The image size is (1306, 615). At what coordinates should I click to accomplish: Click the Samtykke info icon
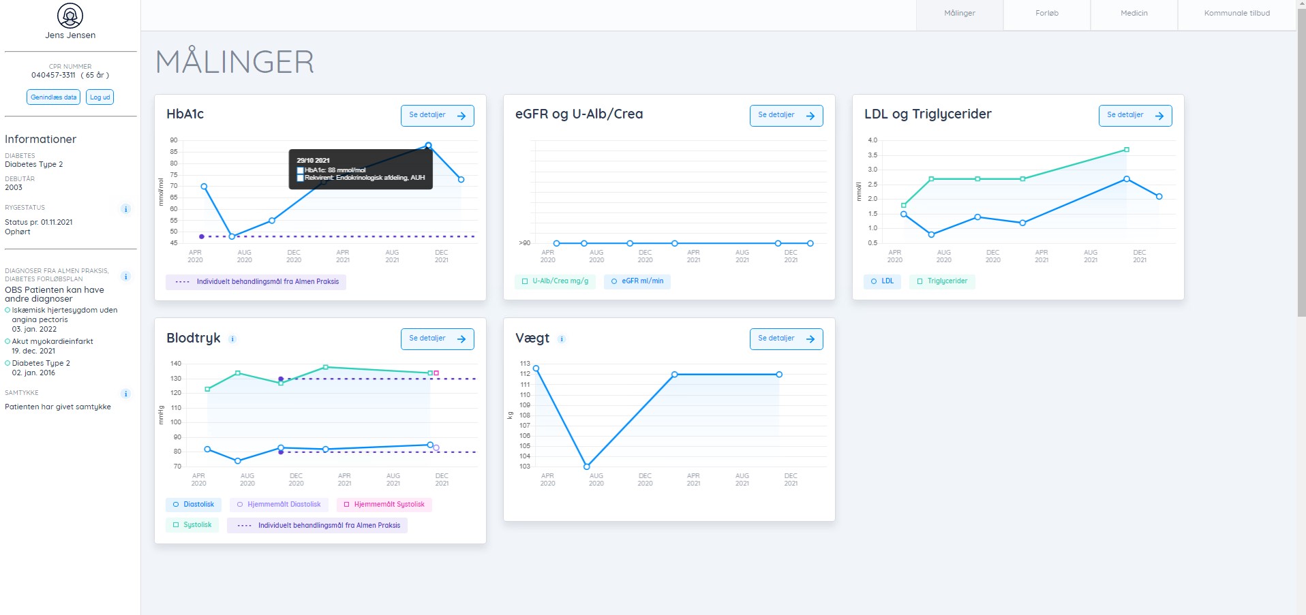coord(125,394)
